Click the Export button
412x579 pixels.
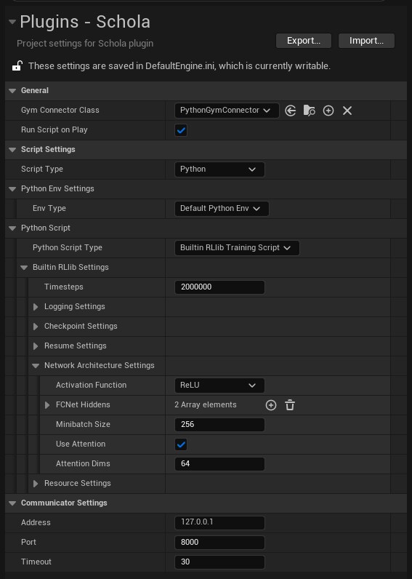(304, 41)
